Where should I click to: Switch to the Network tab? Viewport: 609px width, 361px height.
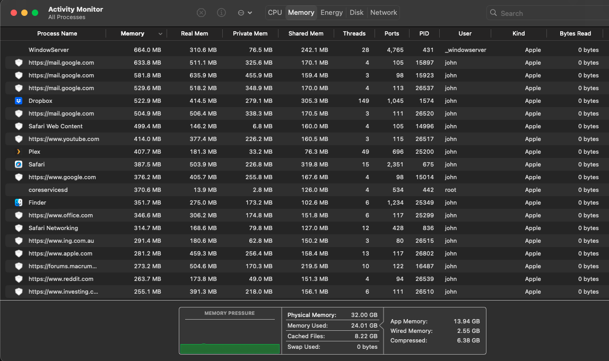(384, 12)
